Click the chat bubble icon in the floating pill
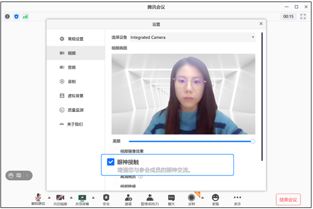Viewport: 313px width, 209px height. (x=19, y=175)
